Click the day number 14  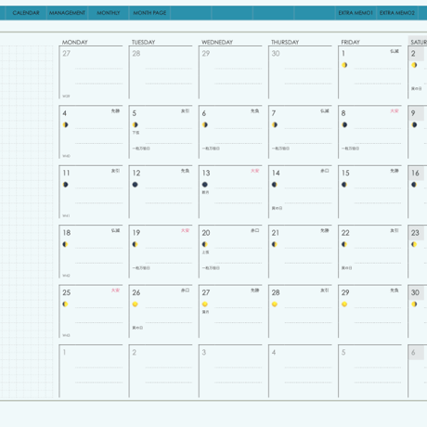[276, 173]
